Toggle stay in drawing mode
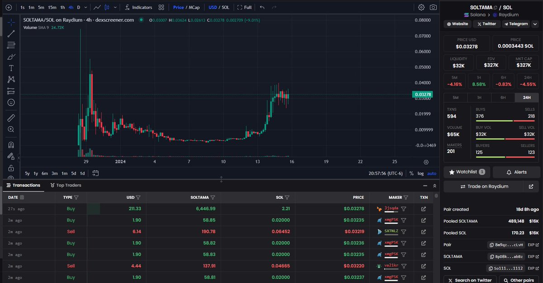Viewport: 543px width, 283px height. (11, 156)
